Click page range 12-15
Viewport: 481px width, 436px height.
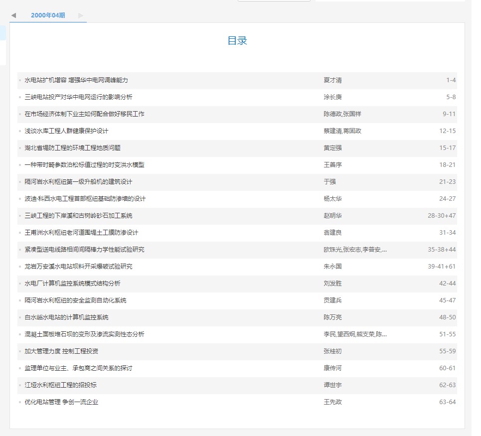[x=448, y=131]
